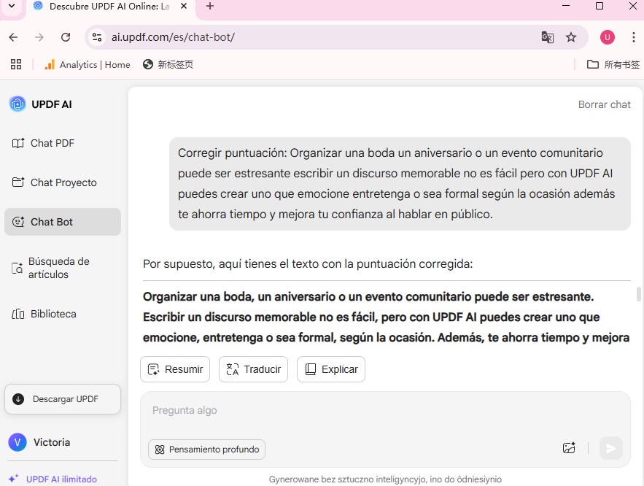The height and width of the screenshot is (486, 644).
Task: Click Borrar chat to clear the conversation
Action: tap(604, 104)
